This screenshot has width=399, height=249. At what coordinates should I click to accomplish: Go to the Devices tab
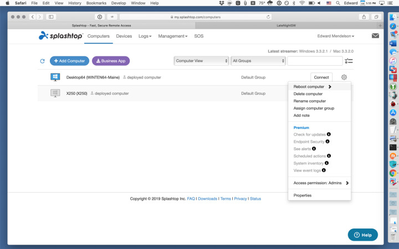coord(124,36)
